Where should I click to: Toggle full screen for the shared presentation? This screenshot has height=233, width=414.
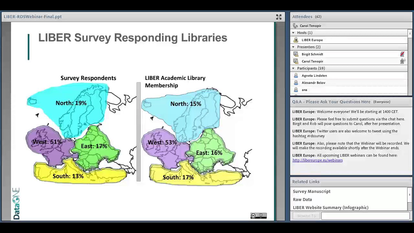coord(278,17)
